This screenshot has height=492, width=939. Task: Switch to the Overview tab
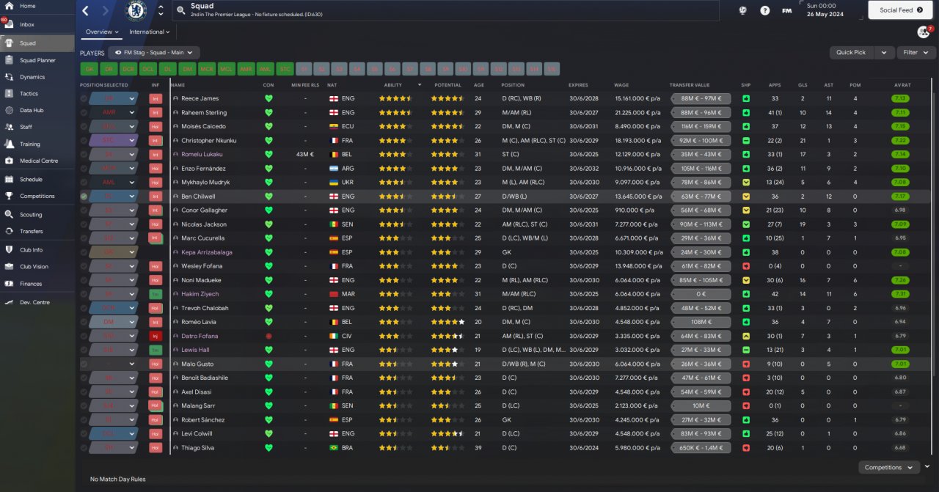pyautogui.click(x=102, y=32)
